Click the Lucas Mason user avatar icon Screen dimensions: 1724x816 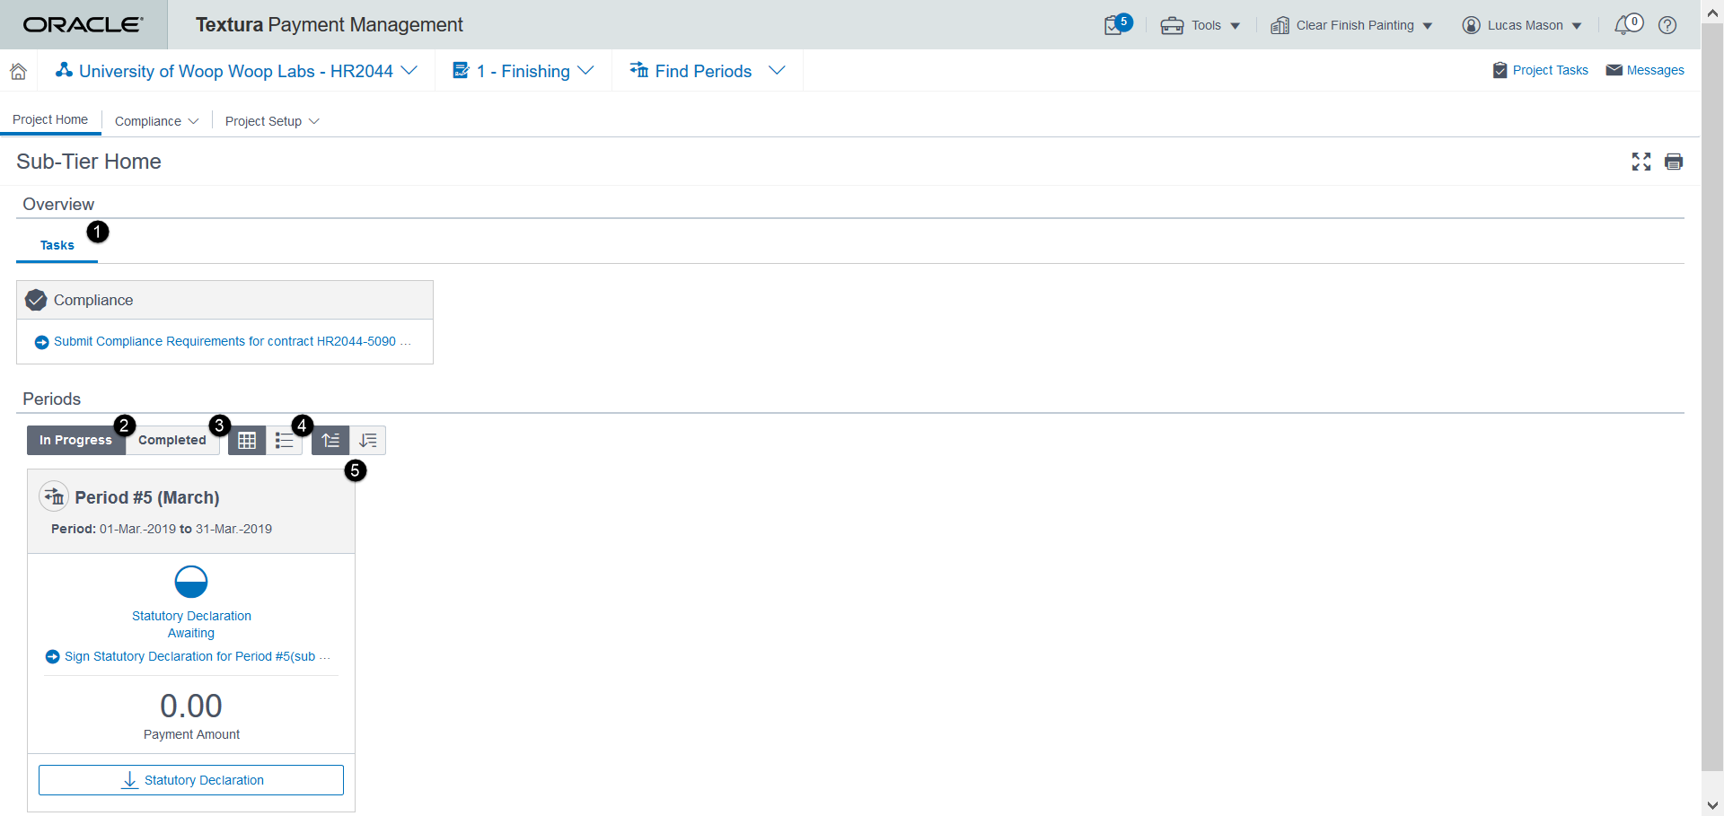(1471, 25)
